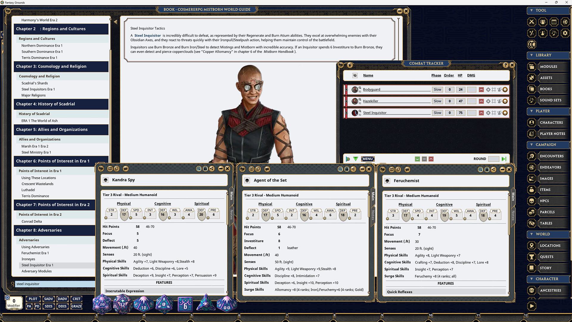Screen dimensions: 572x322
Task: Open the Options gear tool icon
Action: click(565, 33)
